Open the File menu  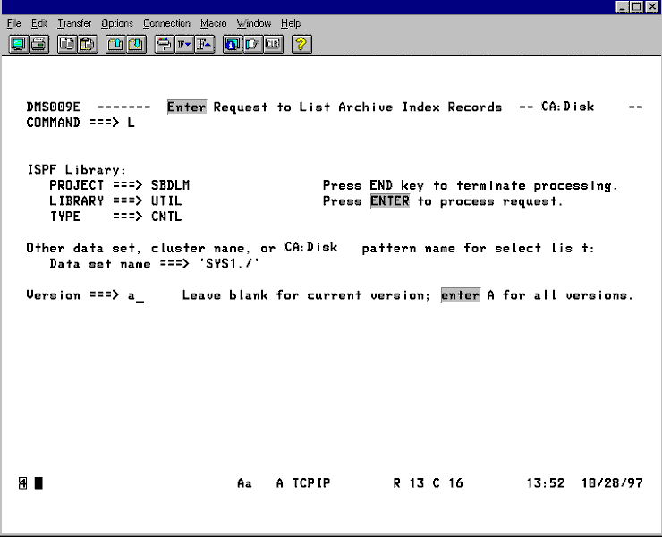tap(14, 23)
